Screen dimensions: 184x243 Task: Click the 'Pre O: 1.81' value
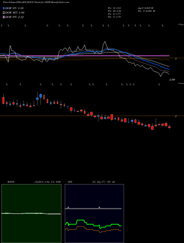coord(114,8)
